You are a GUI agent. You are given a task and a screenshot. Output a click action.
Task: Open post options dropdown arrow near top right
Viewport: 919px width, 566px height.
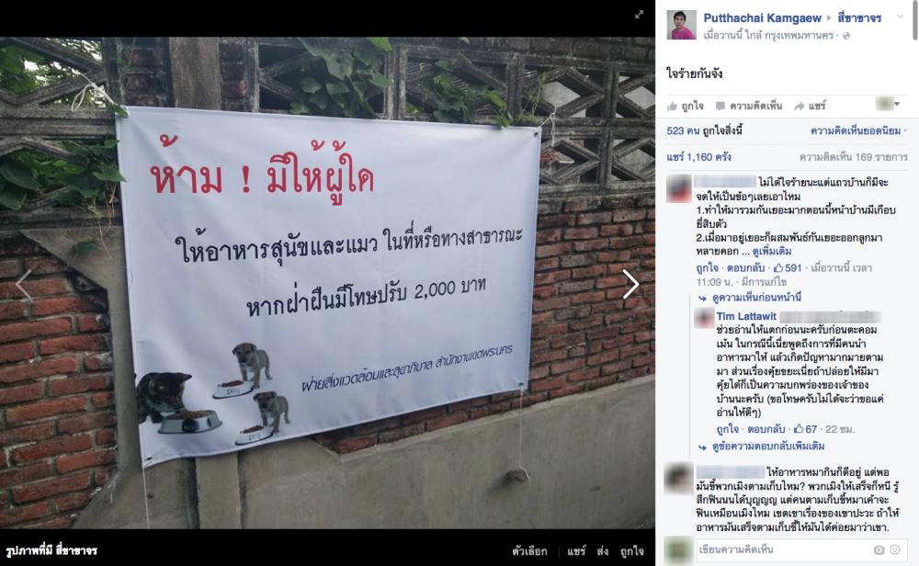click(900, 17)
